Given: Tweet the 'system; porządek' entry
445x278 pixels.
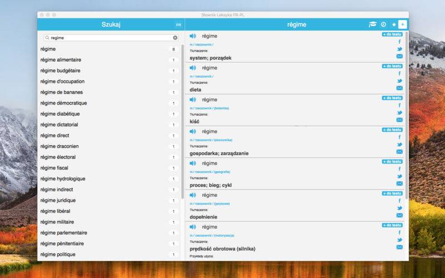Looking at the screenshot, I should 399,49.
